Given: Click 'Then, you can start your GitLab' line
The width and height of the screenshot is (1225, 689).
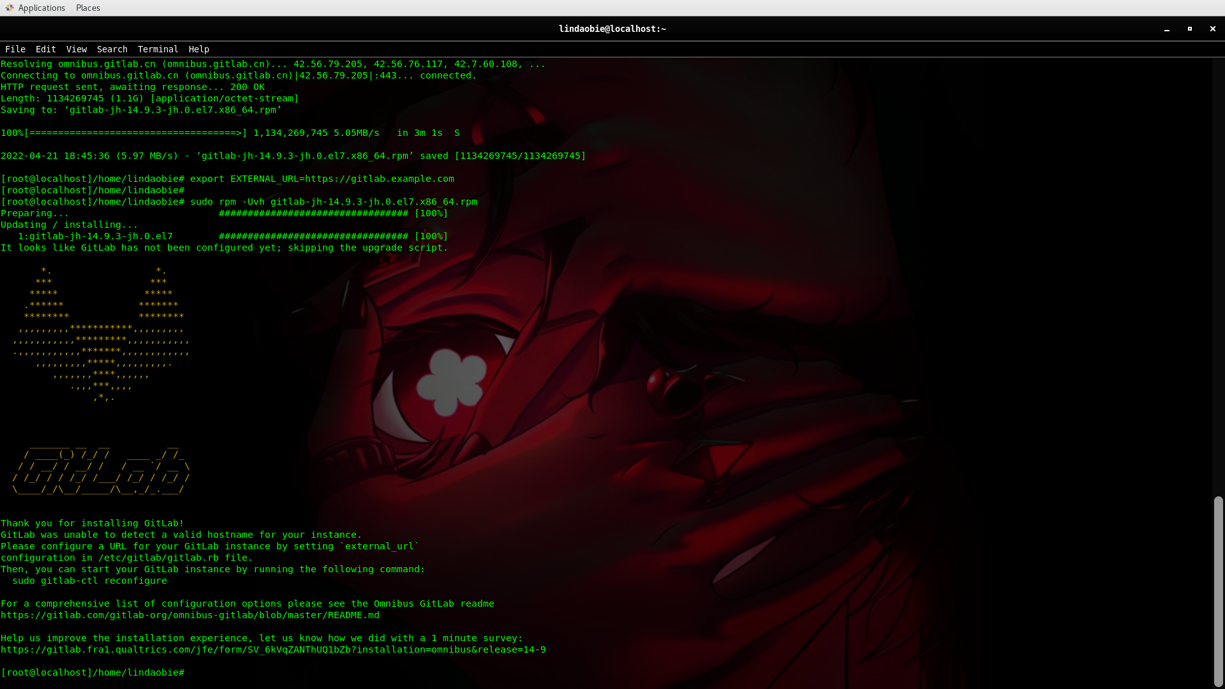Looking at the screenshot, I should [x=213, y=569].
